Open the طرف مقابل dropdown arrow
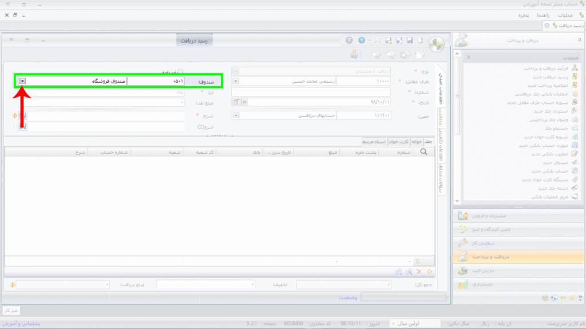This screenshot has width=586, height=329. click(235, 81)
